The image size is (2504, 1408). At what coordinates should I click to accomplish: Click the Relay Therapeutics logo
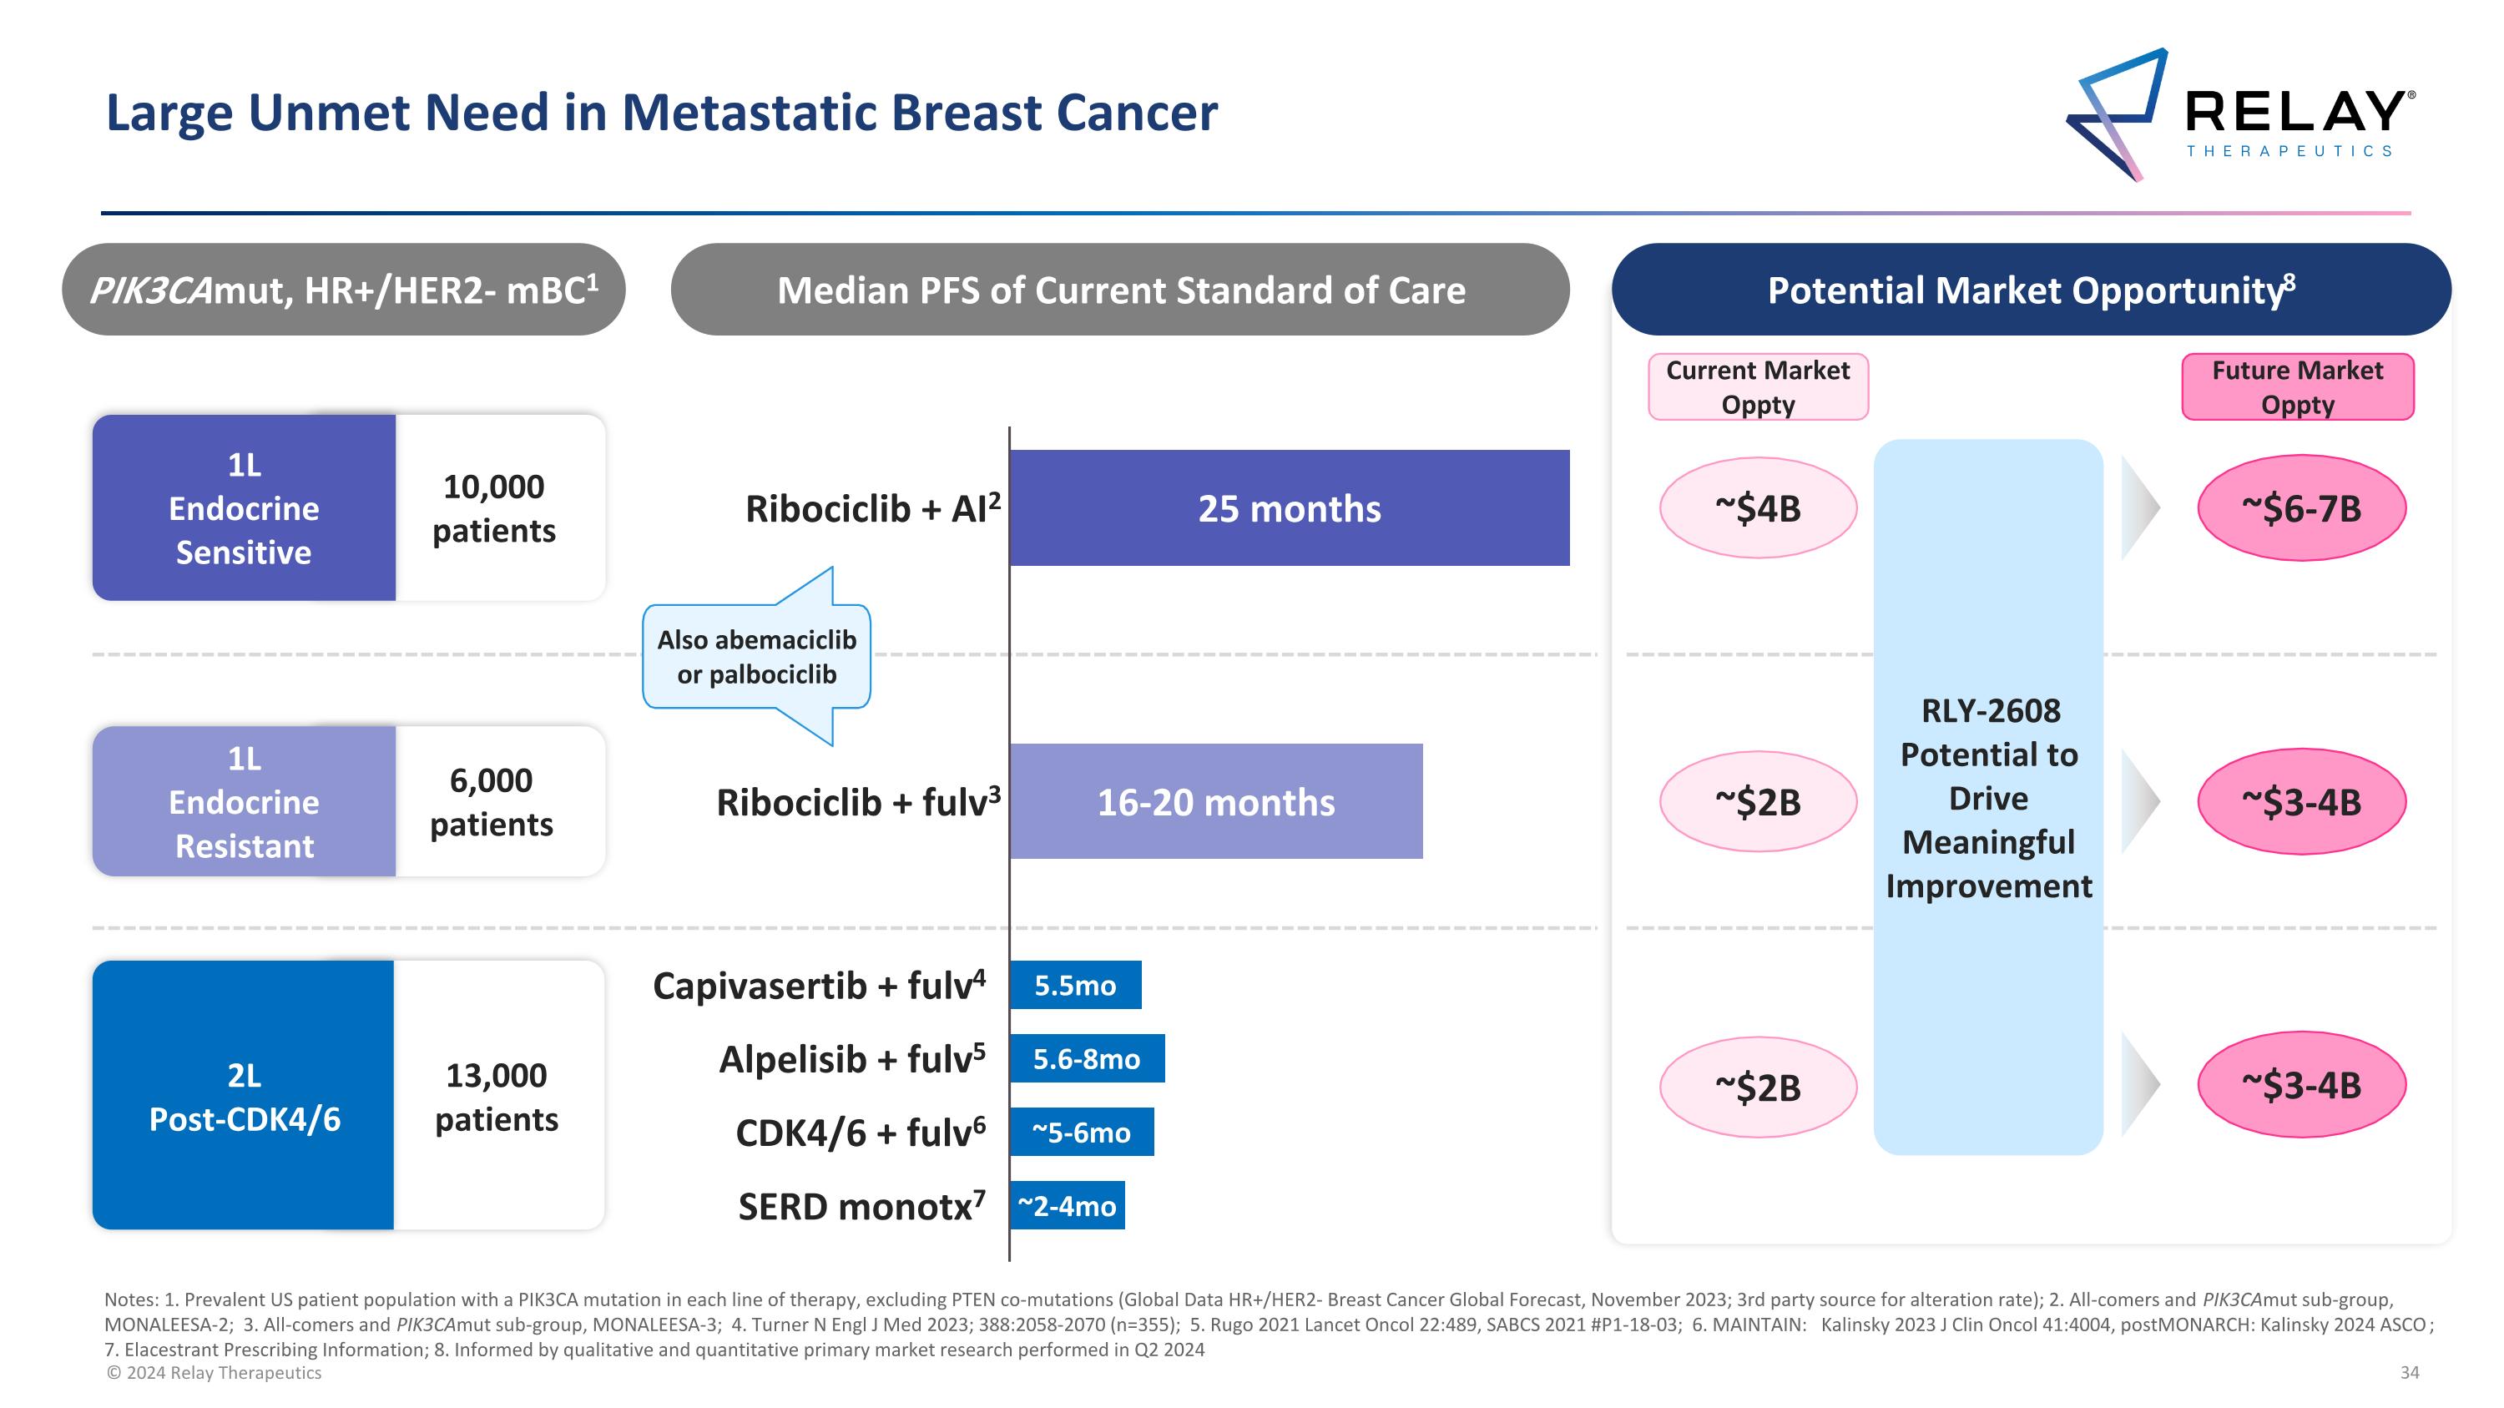click(2239, 114)
